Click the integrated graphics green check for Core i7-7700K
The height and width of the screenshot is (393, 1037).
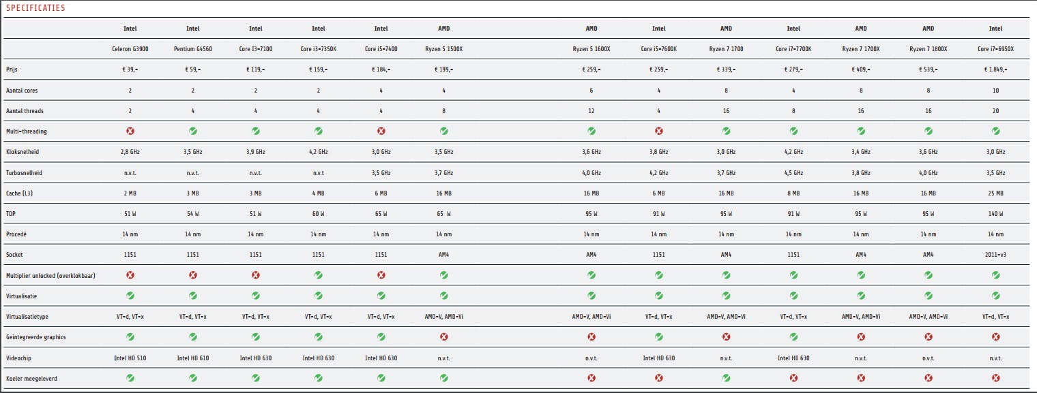(x=793, y=336)
